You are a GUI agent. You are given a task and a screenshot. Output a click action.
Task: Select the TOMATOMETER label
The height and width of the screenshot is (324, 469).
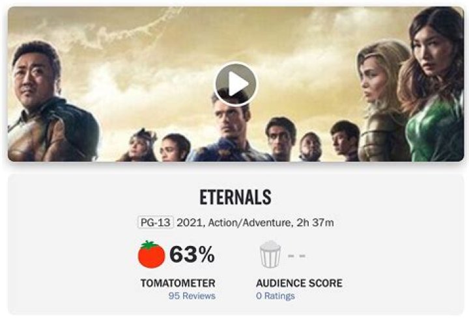click(178, 283)
